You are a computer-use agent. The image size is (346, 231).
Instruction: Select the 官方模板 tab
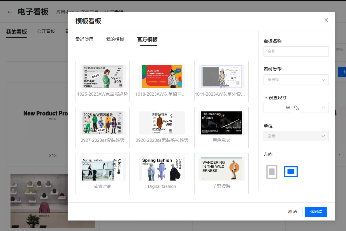(x=147, y=40)
